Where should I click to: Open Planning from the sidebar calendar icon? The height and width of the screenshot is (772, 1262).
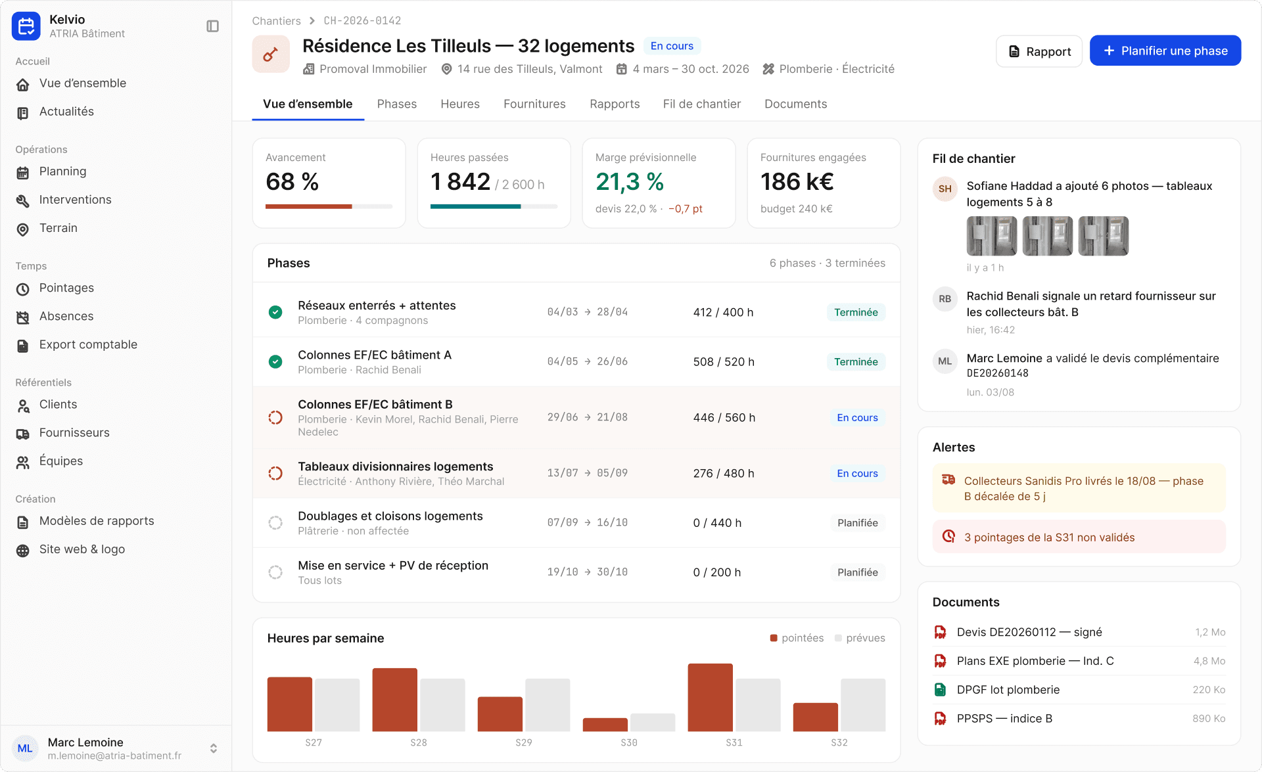point(23,173)
